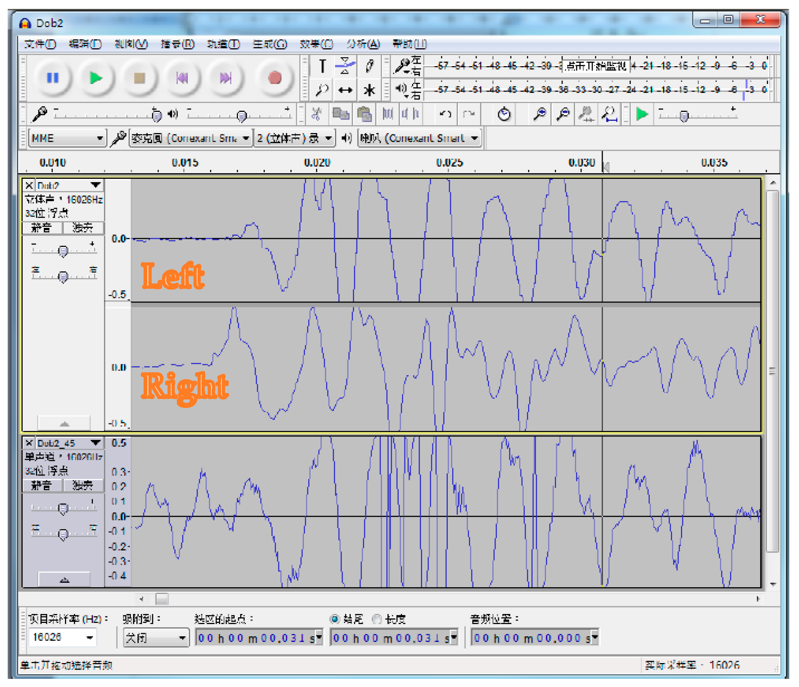
Task: Click the Stop button
Action: (140, 77)
